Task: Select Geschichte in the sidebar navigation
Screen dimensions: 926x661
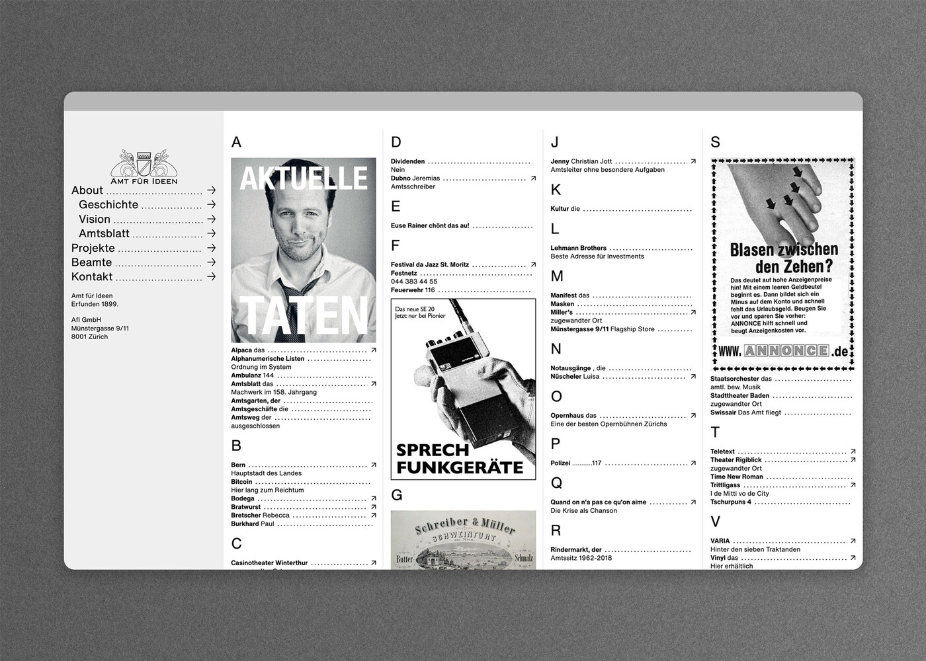Action: (x=108, y=204)
